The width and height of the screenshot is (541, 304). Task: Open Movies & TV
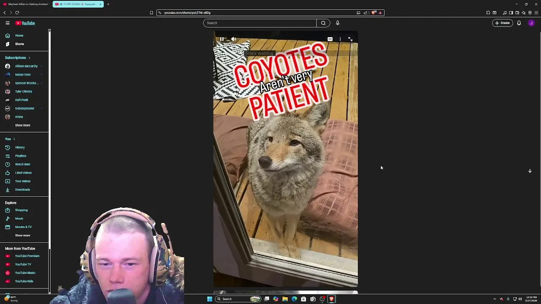pos(24,227)
